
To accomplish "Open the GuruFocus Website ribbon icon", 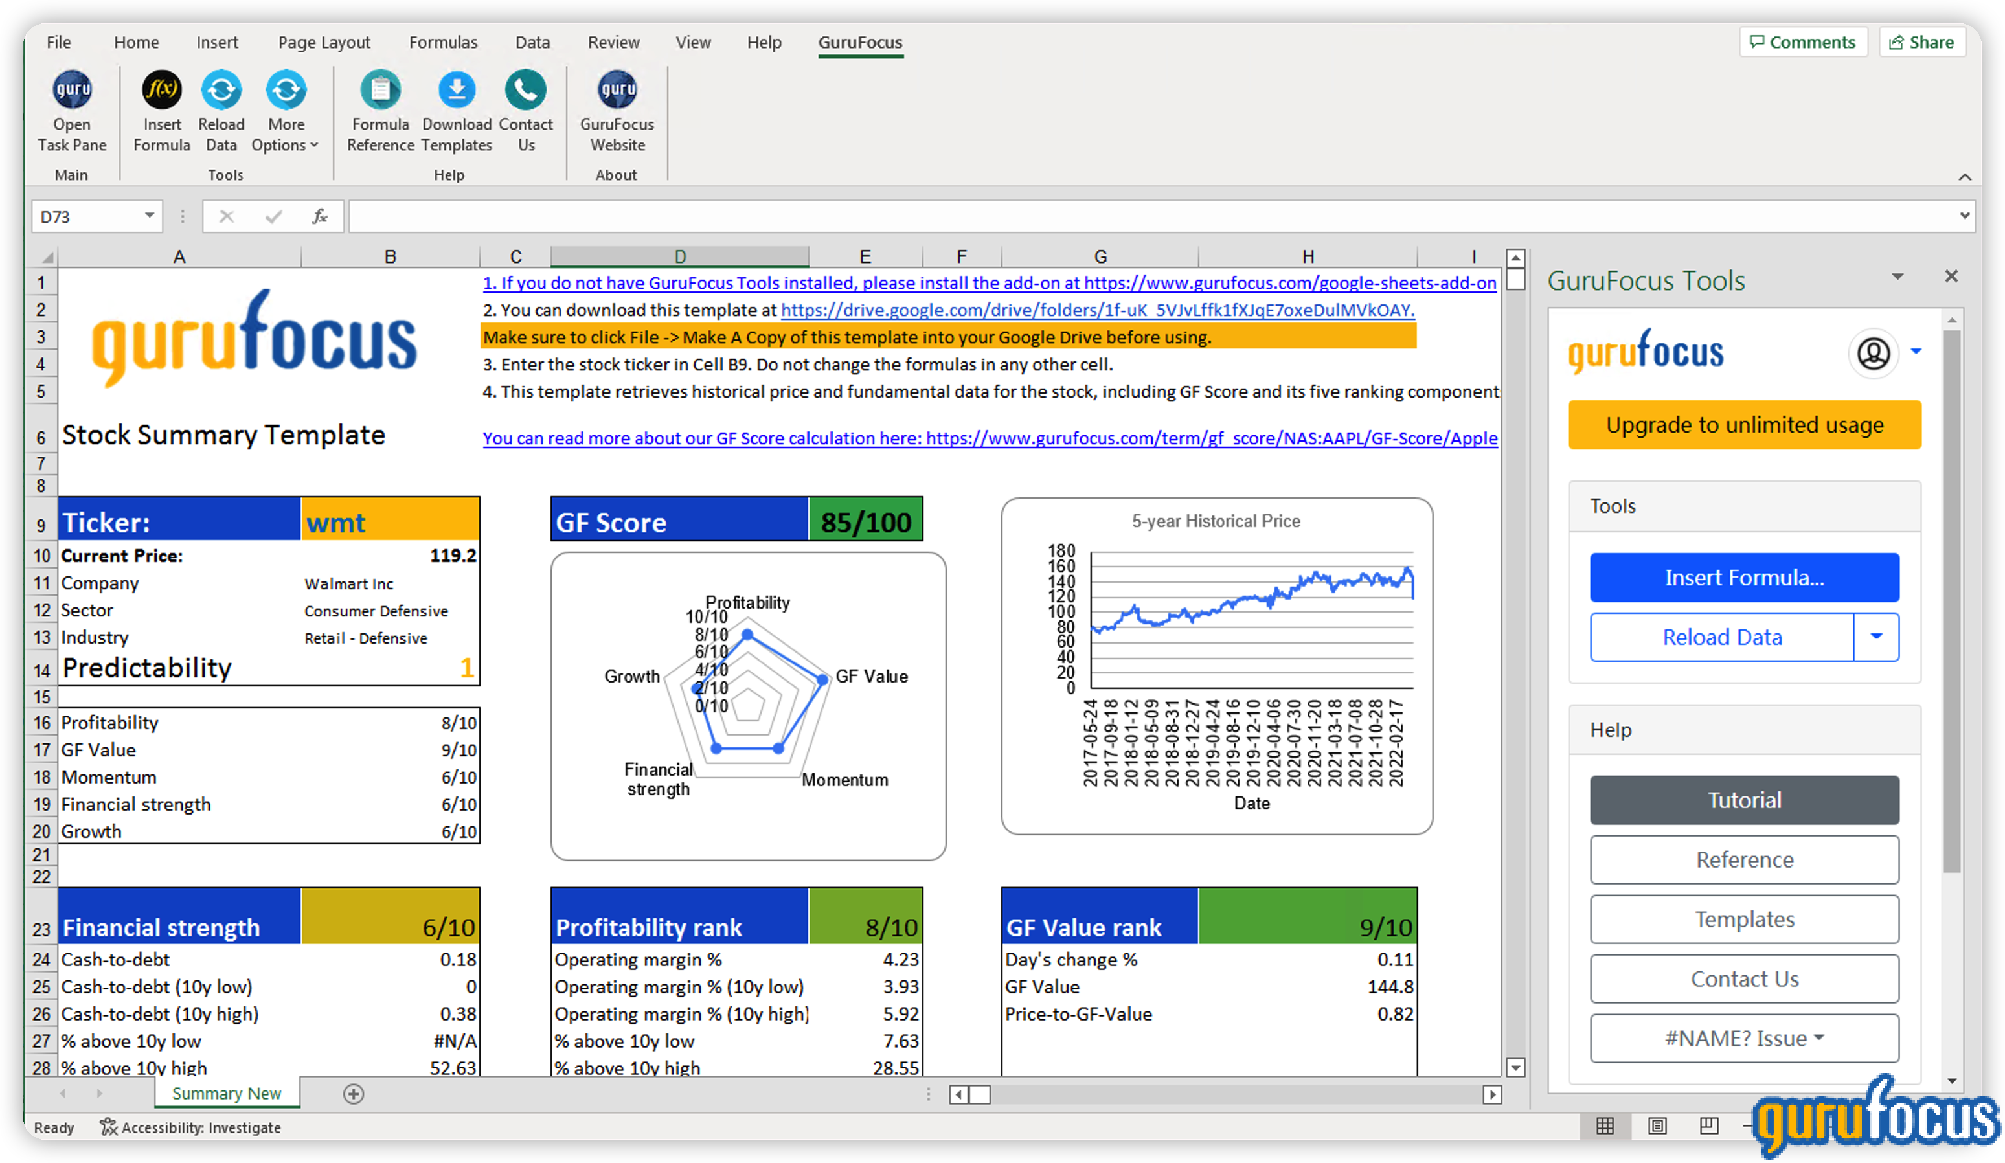I will tap(617, 90).
